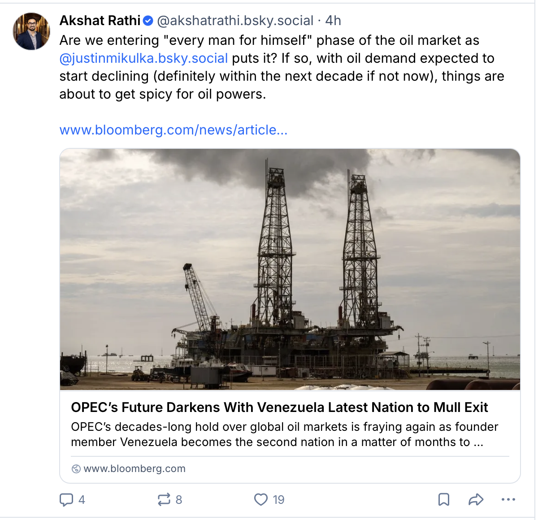Click the repost arrows icon
Image resolution: width=538 pixels, height=520 pixels.
[164, 499]
